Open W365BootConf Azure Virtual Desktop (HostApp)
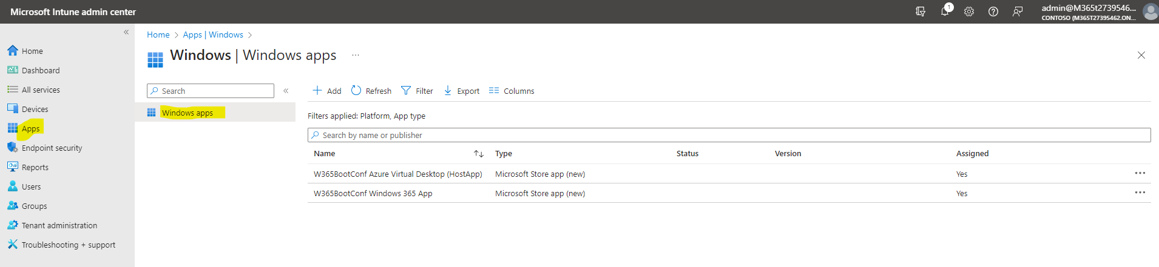The width and height of the screenshot is (1159, 267). [x=398, y=174]
